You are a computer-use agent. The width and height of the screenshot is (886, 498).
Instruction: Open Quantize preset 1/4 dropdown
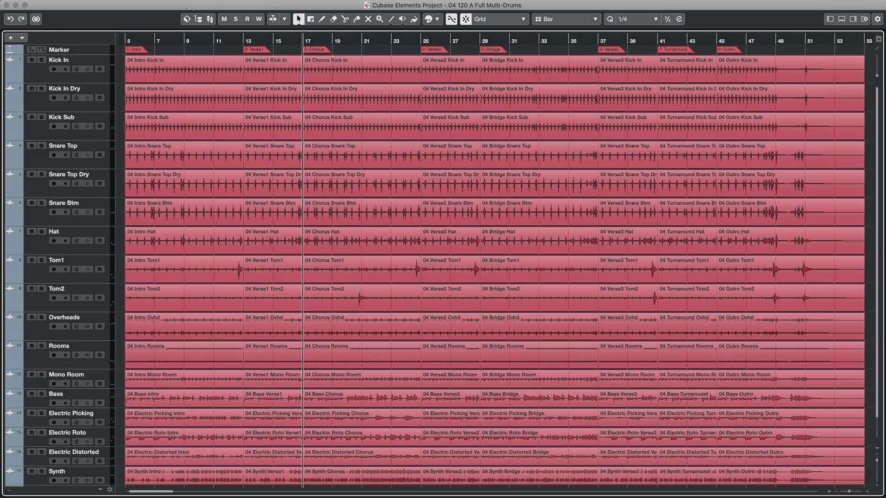pyautogui.click(x=639, y=19)
